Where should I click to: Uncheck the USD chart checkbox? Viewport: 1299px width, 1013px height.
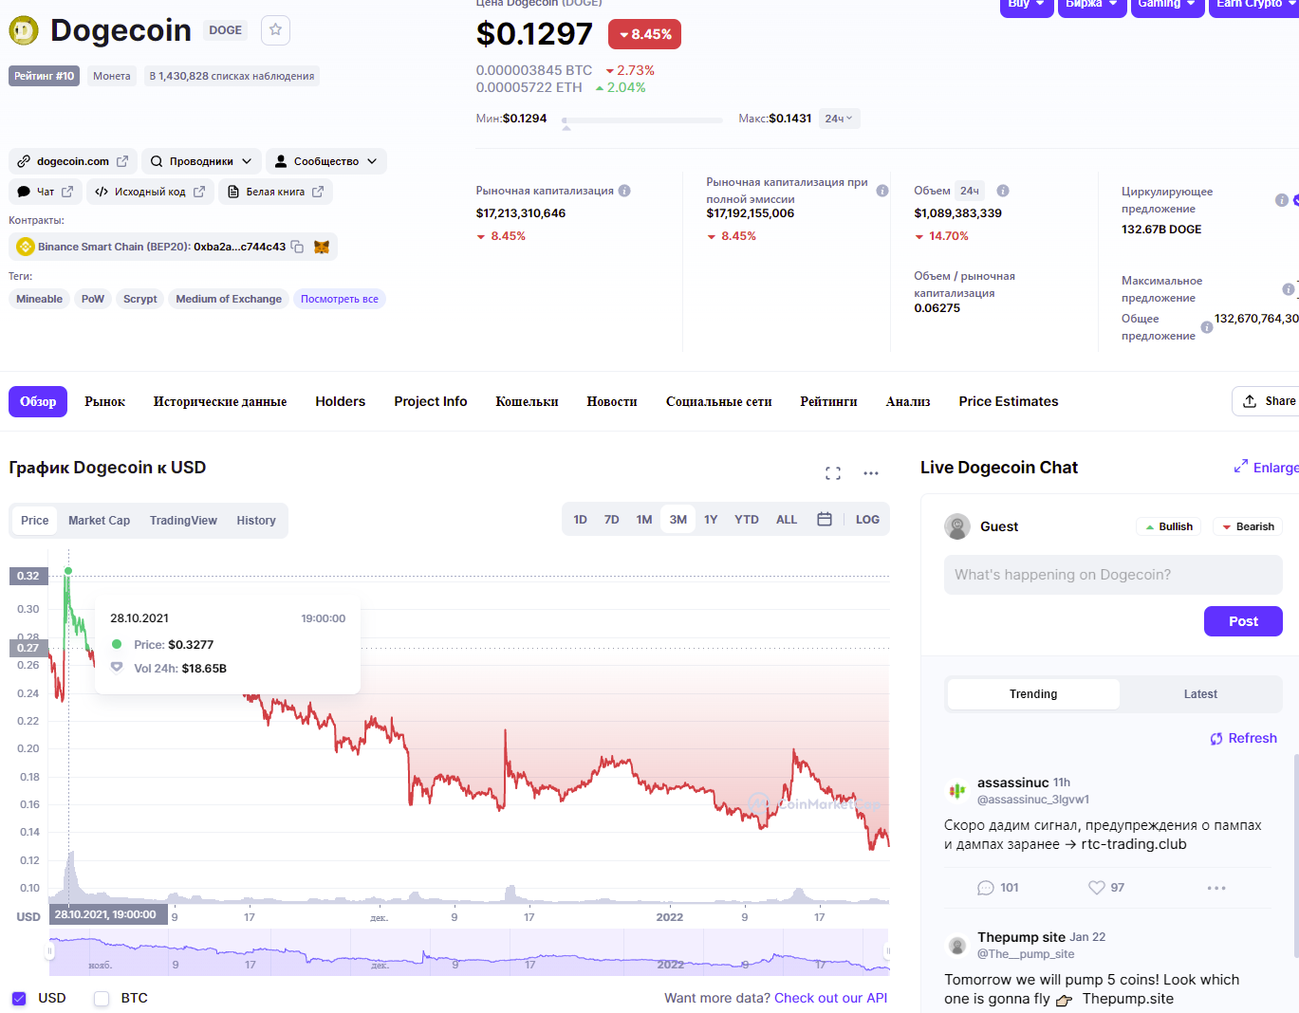coord(20,998)
